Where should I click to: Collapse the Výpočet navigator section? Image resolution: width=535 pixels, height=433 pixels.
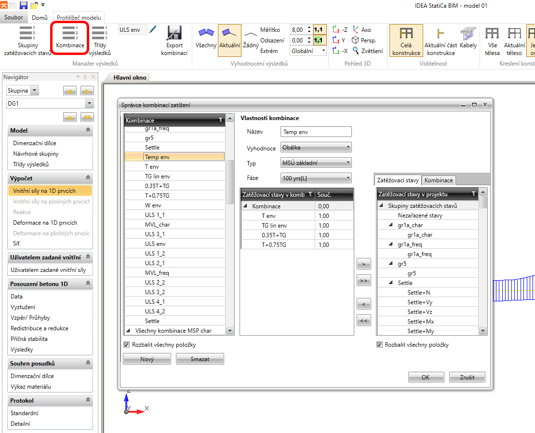tap(88, 178)
